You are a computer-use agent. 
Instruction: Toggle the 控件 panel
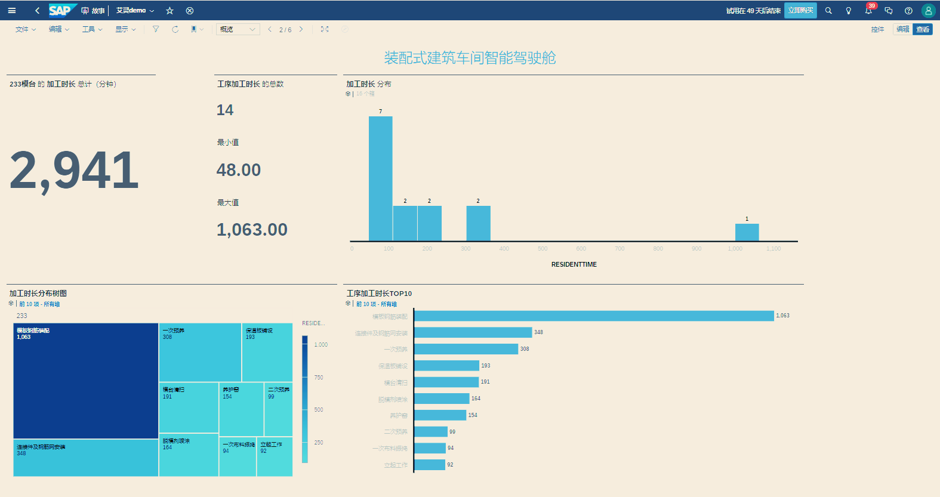pyautogui.click(x=877, y=29)
